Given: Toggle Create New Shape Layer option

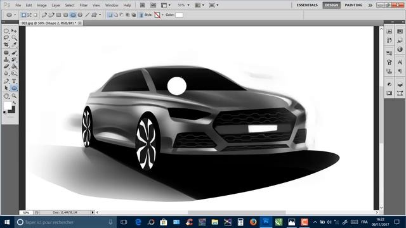Looking at the screenshot, I should [110, 15].
